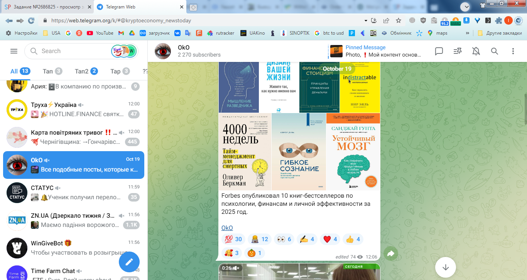Click the ❤ red heart reaction with 4
527x280 pixels.
coord(330,239)
